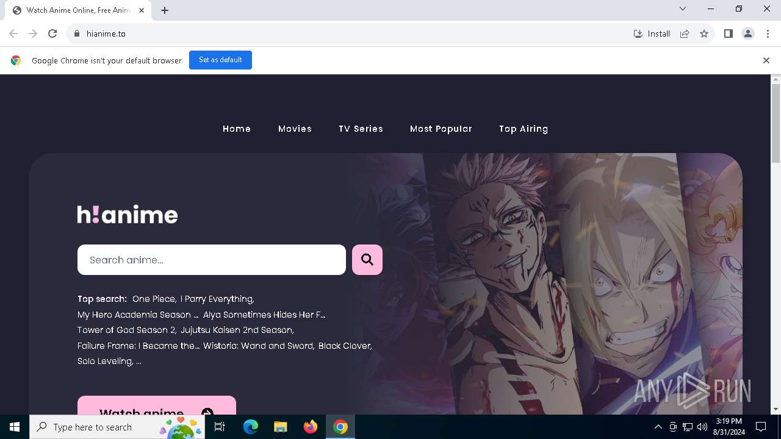Open top search Alya Sometimes Hides Her F...

(x=264, y=315)
